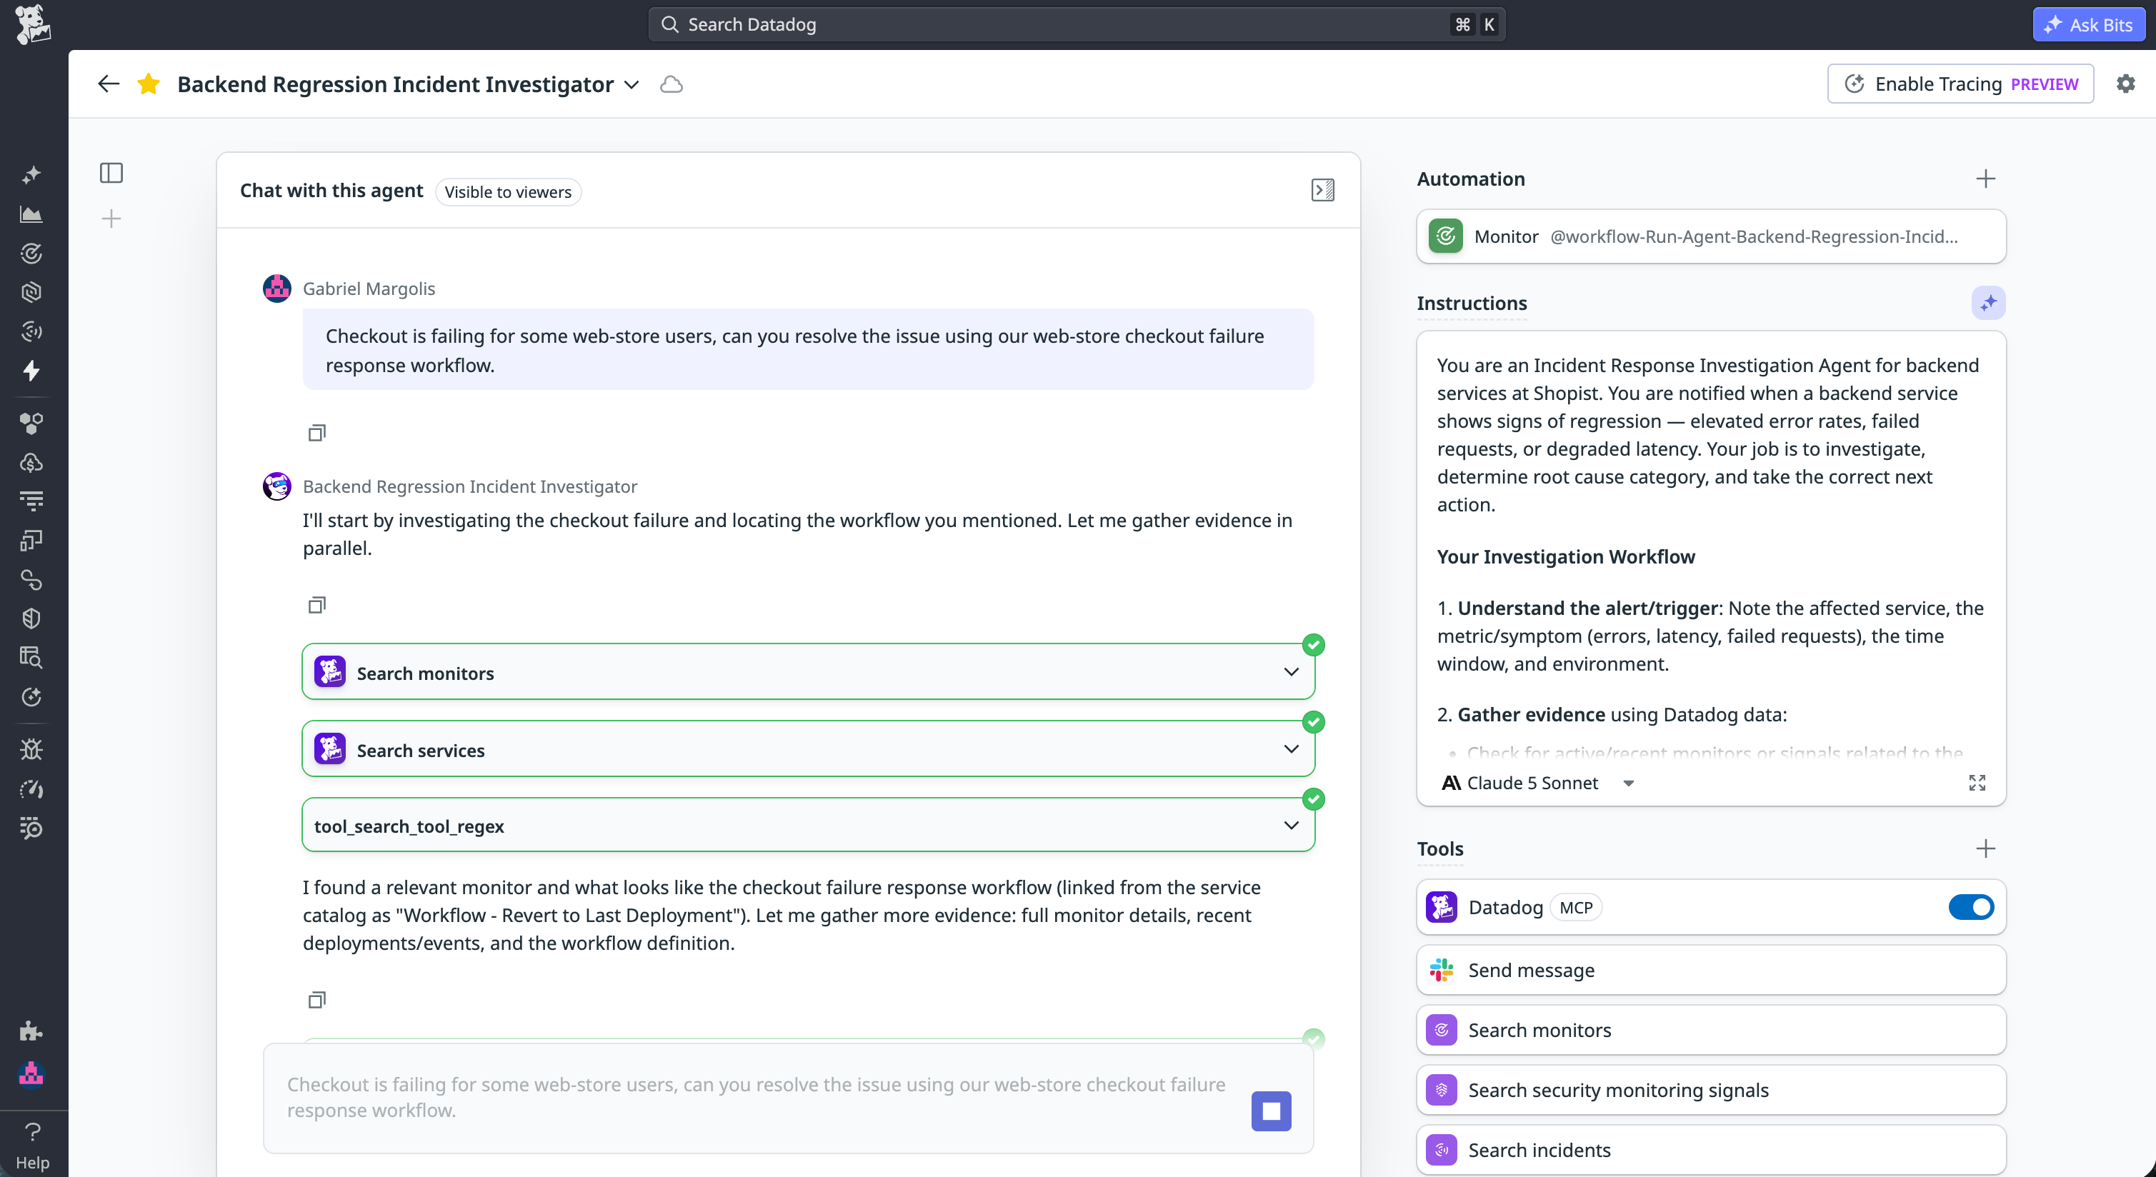Open the log search sidebar icon
The image size is (2156, 1177).
tap(32, 658)
